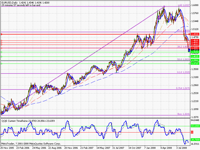Viewport: 200px width, 150px height.
Task: Select the right handle of the 1.4910 red line
Action: point(189,34)
